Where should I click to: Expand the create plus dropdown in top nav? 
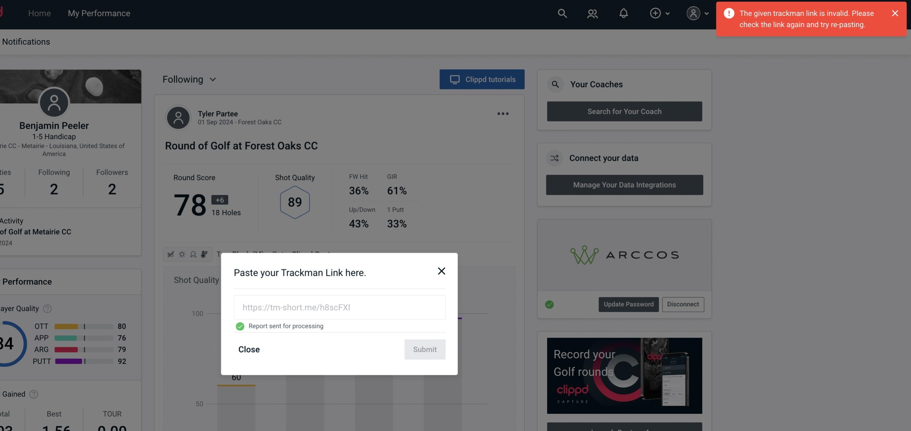click(659, 13)
